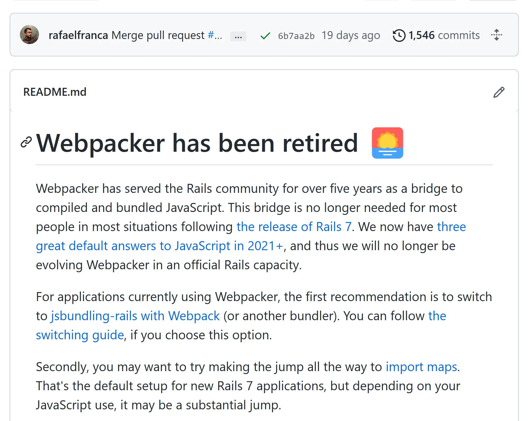This screenshot has height=421, width=530.
Task: Collapse the README section header
Action: (54, 92)
